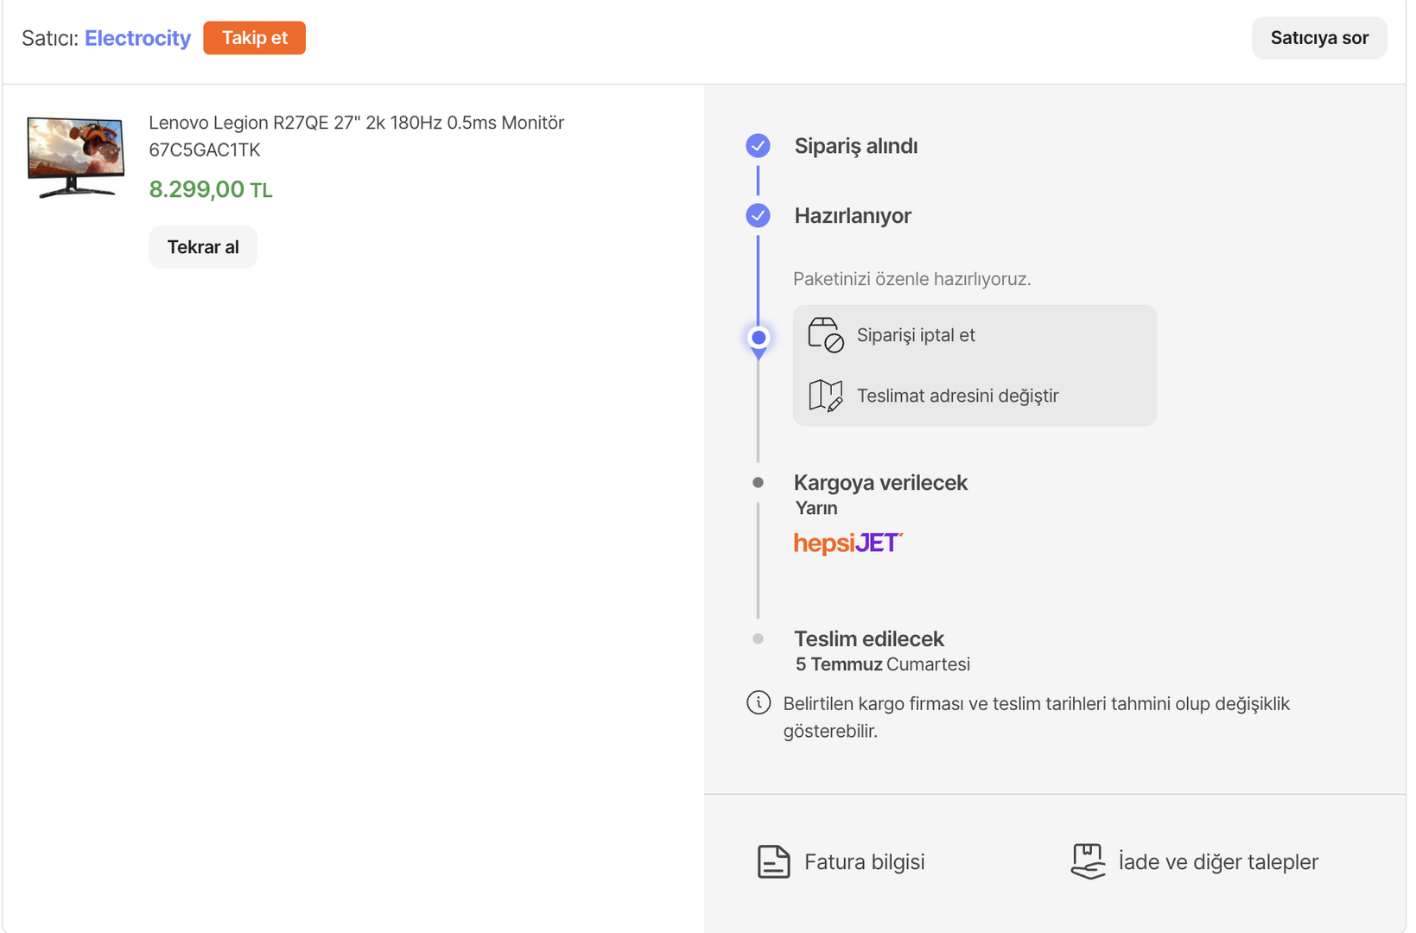This screenshot has height=933, width=1416.
Task: Follow the seller with Takip et
Action: [x=254, y=38]
